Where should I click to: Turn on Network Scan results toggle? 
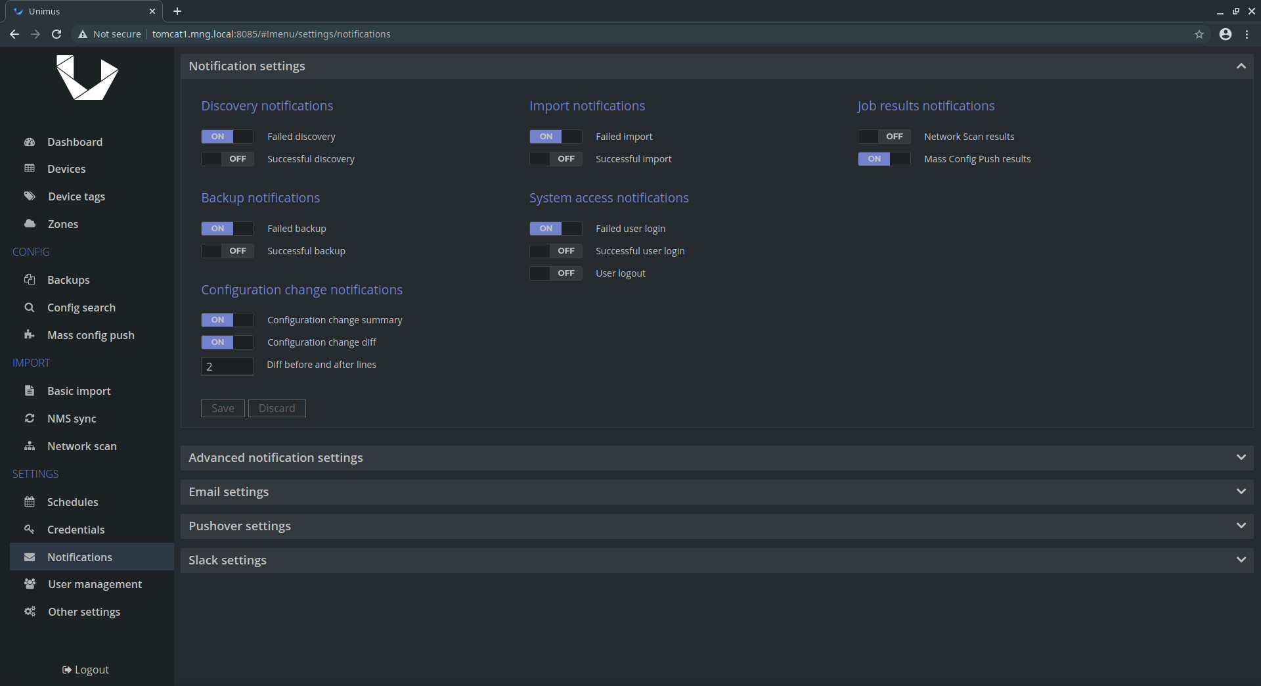(x=883, y=137)
